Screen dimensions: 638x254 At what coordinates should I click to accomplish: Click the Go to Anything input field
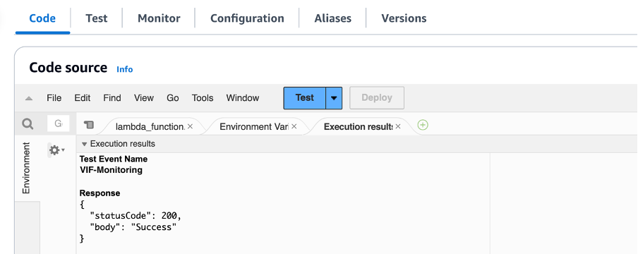(58, 123)
